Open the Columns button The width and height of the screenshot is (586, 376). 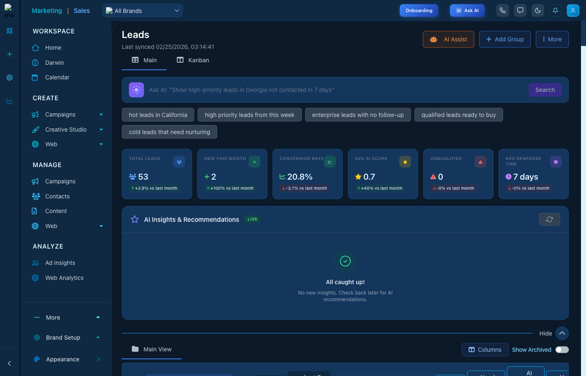(x=485, y=350)
